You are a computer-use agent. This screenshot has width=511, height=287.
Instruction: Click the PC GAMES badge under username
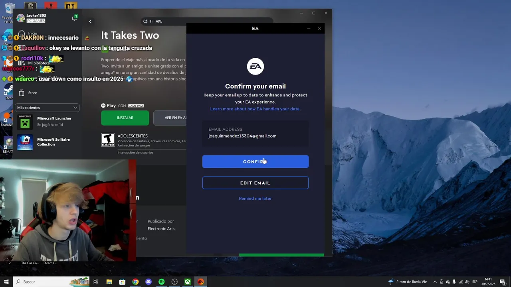[x=36, y=21]
